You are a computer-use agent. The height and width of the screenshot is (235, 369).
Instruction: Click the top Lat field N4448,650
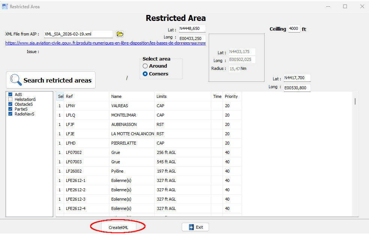click(x=192, y=29)
